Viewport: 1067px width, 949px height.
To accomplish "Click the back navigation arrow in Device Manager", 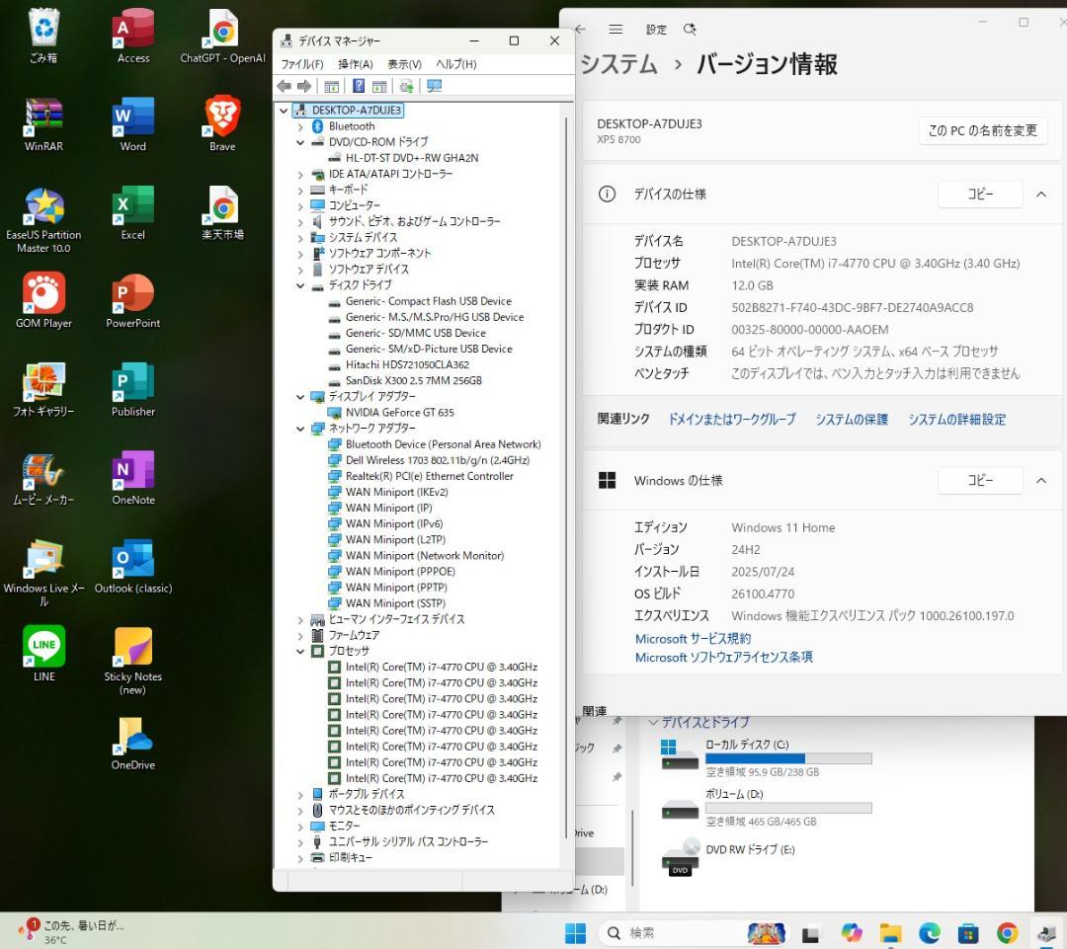I will click(284, 87).
